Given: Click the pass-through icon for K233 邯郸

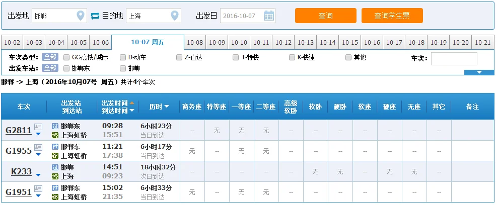Looking at the screenshot, I should point(55,167).
